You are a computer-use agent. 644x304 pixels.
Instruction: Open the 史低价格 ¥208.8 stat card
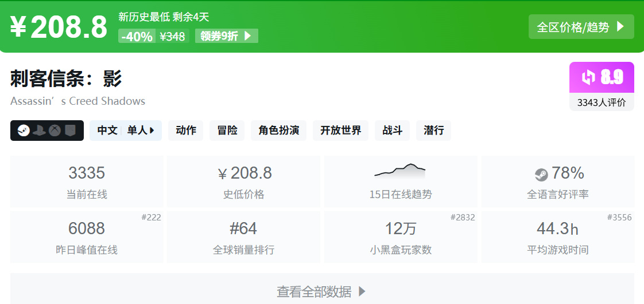click(243, 181)
